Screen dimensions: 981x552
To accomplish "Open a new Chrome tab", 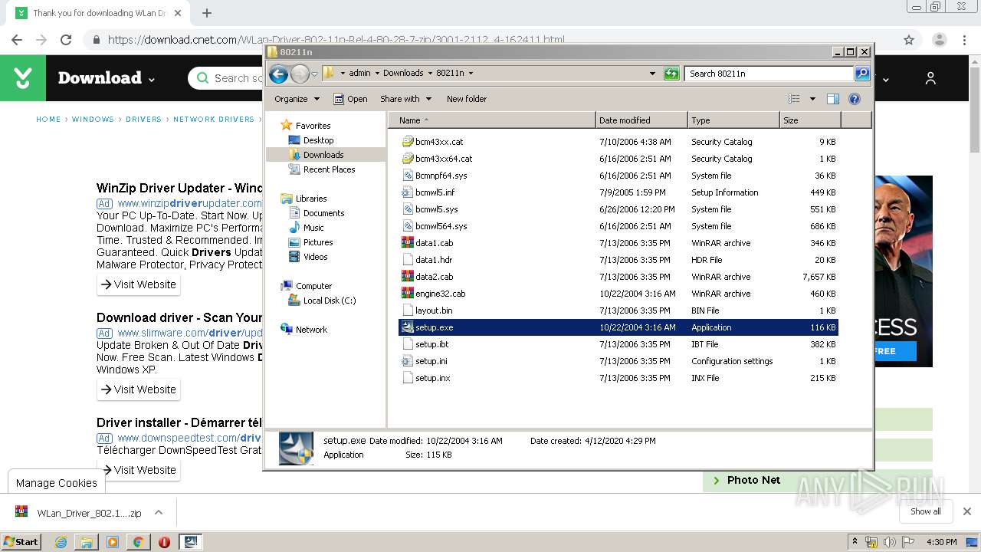I will coord(207,13).
